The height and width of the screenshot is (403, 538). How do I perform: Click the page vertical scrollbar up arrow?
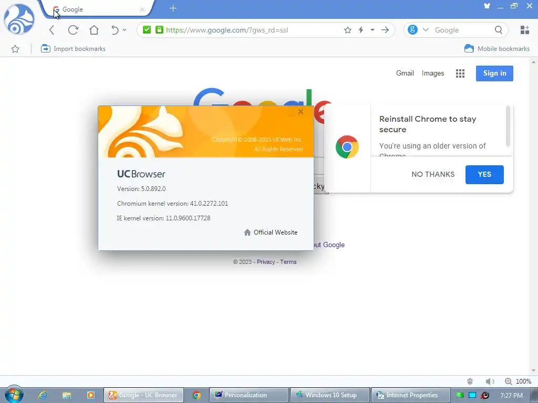pyautogui.click(x=534, y=62)
